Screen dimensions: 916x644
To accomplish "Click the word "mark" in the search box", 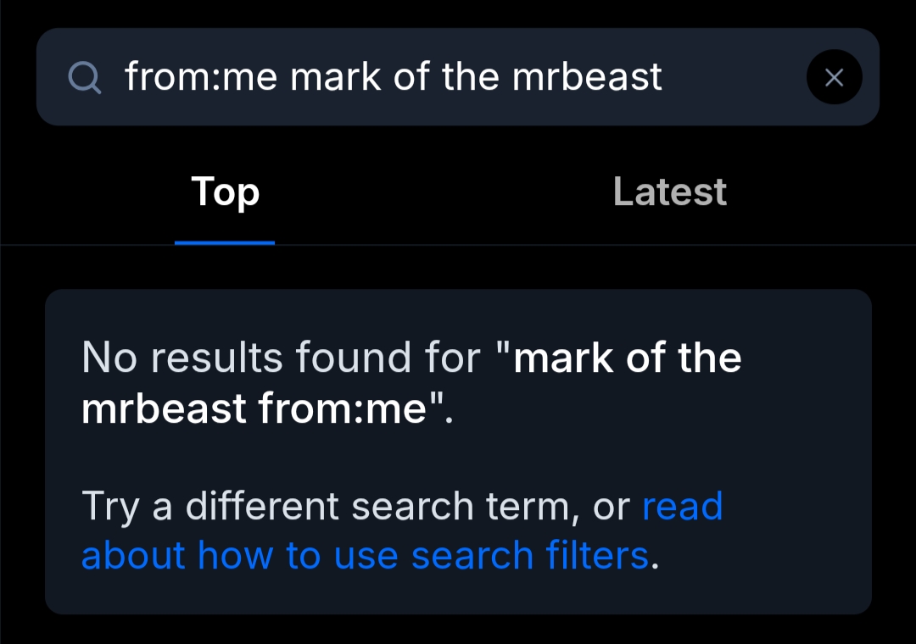I will (334, 77).
